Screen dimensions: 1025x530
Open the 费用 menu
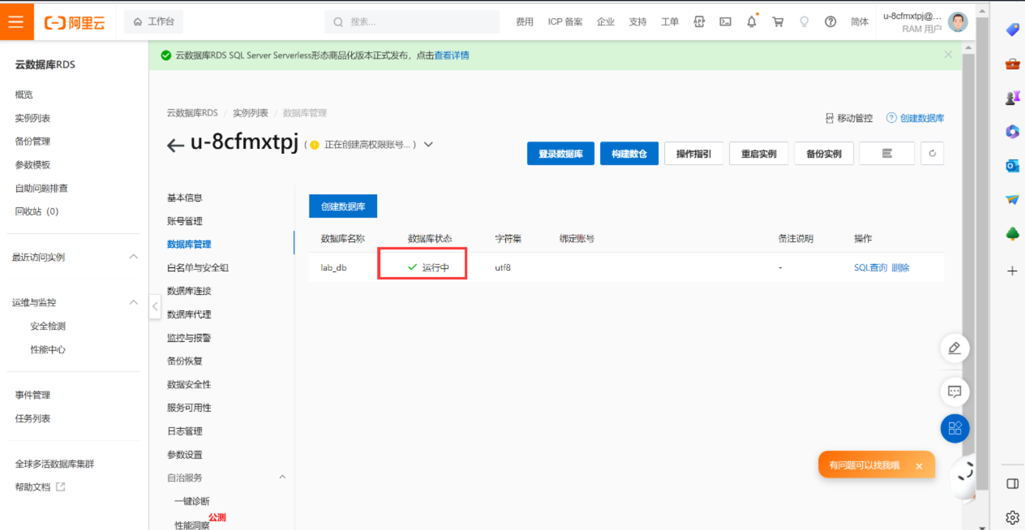click(524, 22)
